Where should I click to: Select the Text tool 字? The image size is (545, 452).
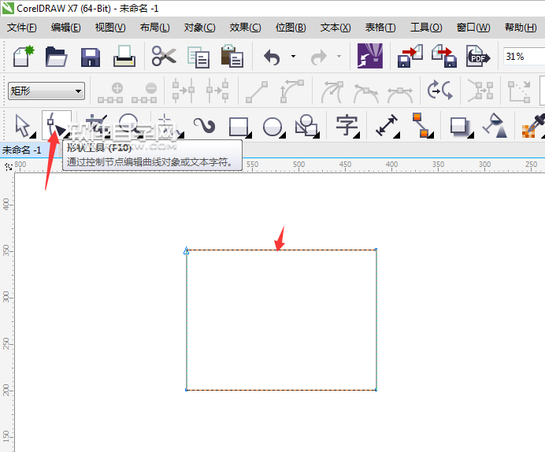347,126
